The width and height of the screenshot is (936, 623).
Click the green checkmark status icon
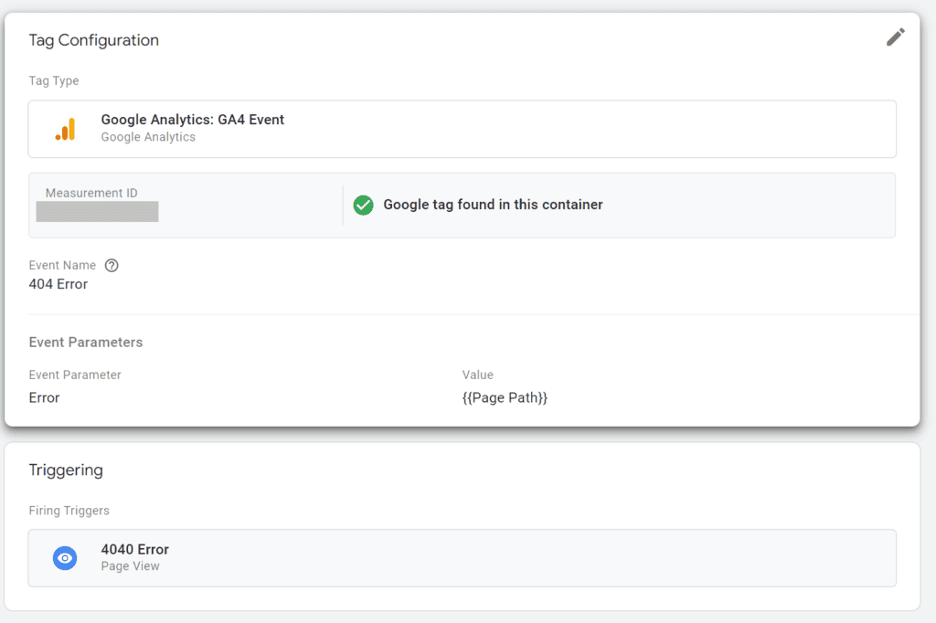[x=363, y=206]
